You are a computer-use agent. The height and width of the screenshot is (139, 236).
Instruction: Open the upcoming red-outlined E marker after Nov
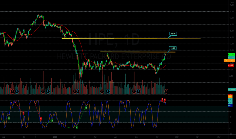coord(166,91)
